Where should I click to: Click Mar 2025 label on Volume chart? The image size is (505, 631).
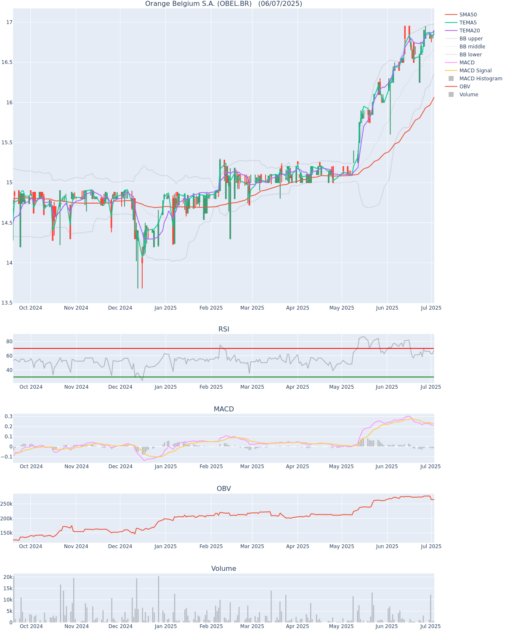(x=252, y=626)
